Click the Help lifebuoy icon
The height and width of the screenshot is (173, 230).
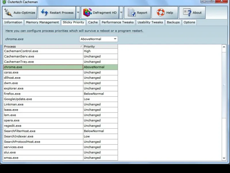point(160,13)
